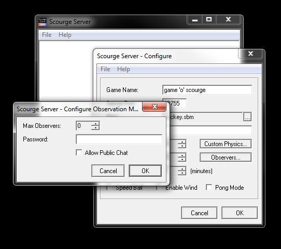Click the empty field below the map file
Screen dimensions: 281x249
point(210,130)
